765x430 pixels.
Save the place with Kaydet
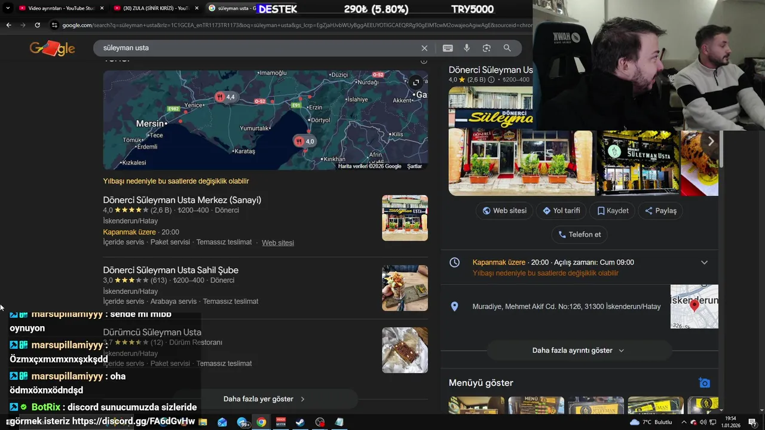[x=613, y=211]
